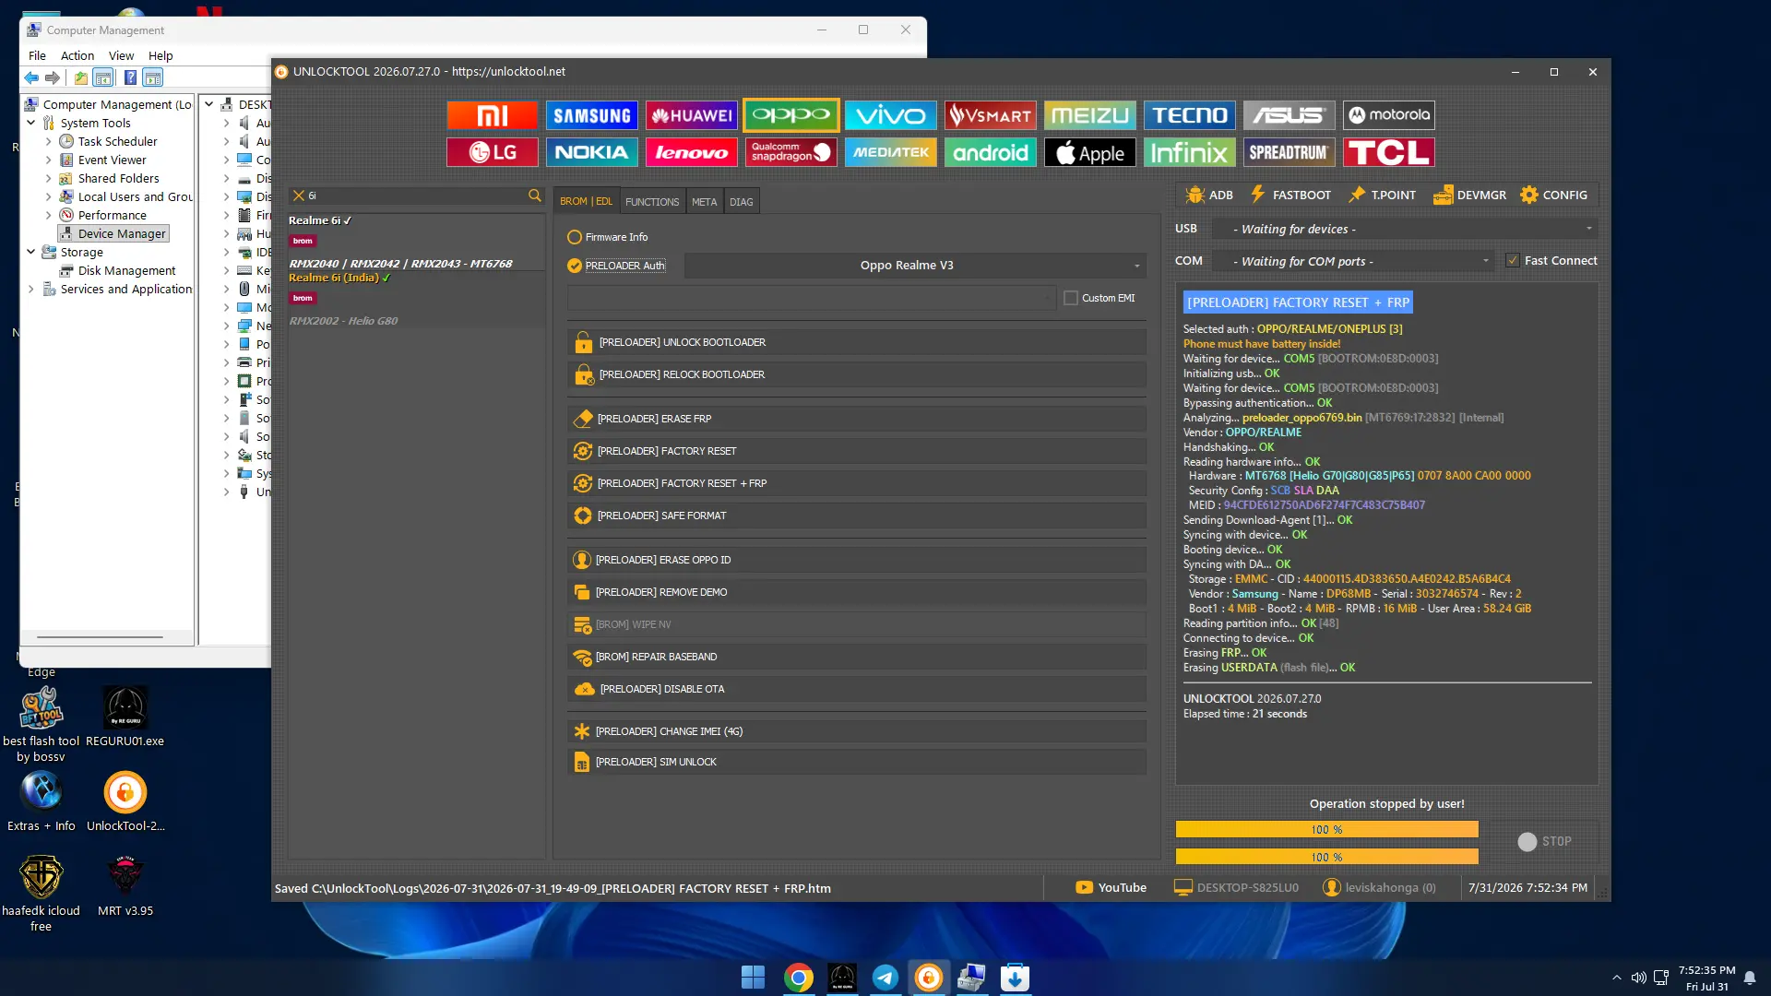Select the TCL brand logo
The height and width of the screenshot is (996, 1771).
pyautogui.click(x=1389, y=152)
